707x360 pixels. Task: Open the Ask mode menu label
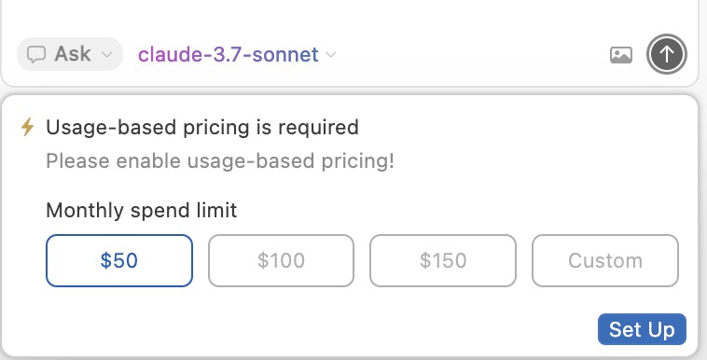[x=73, y=54]
